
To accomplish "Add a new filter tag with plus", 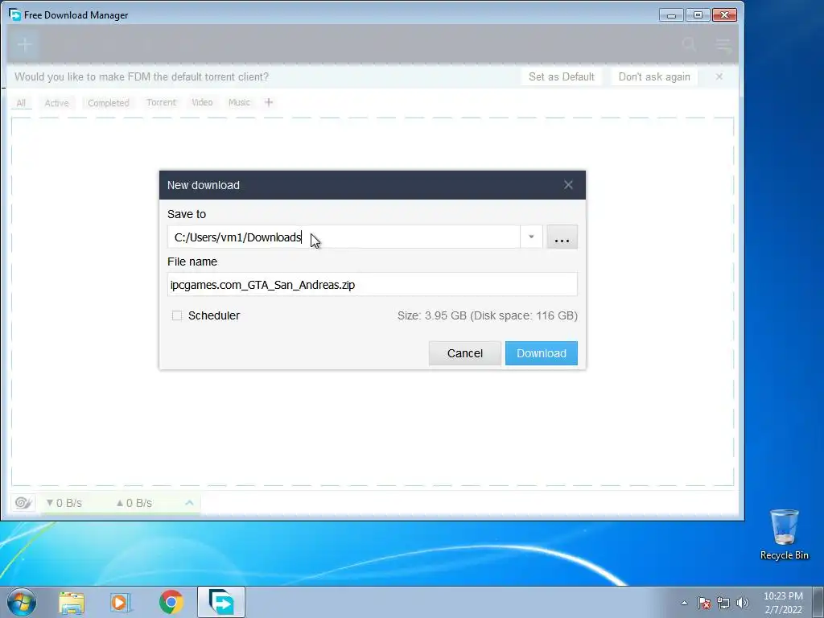I will pos(269,102).
